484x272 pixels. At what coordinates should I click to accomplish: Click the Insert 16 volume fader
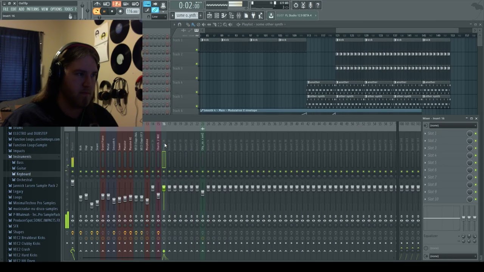point(164,188)
